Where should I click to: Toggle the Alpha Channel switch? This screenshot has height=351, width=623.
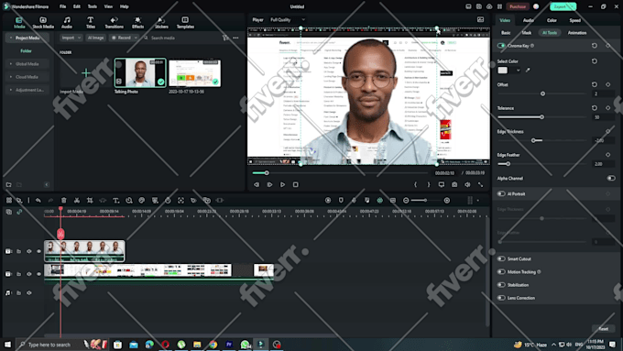[x=611, y=178]
